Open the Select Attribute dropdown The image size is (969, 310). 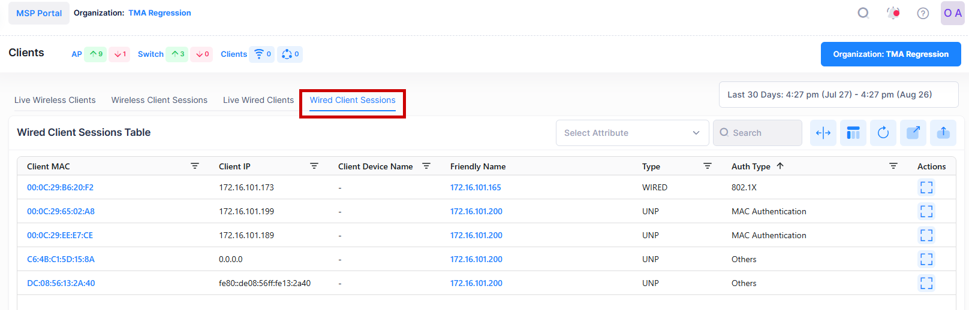(632, 133)
